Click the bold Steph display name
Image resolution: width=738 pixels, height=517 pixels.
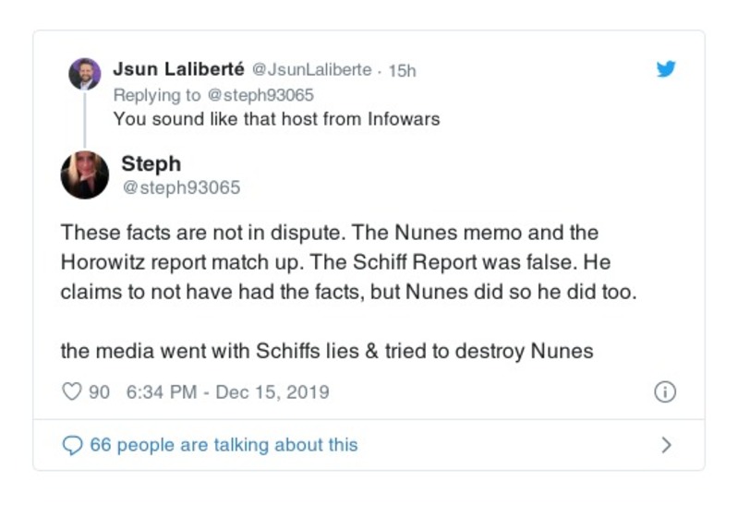coord(151,164)
